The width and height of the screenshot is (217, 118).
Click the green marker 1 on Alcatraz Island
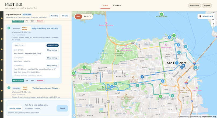161,14
